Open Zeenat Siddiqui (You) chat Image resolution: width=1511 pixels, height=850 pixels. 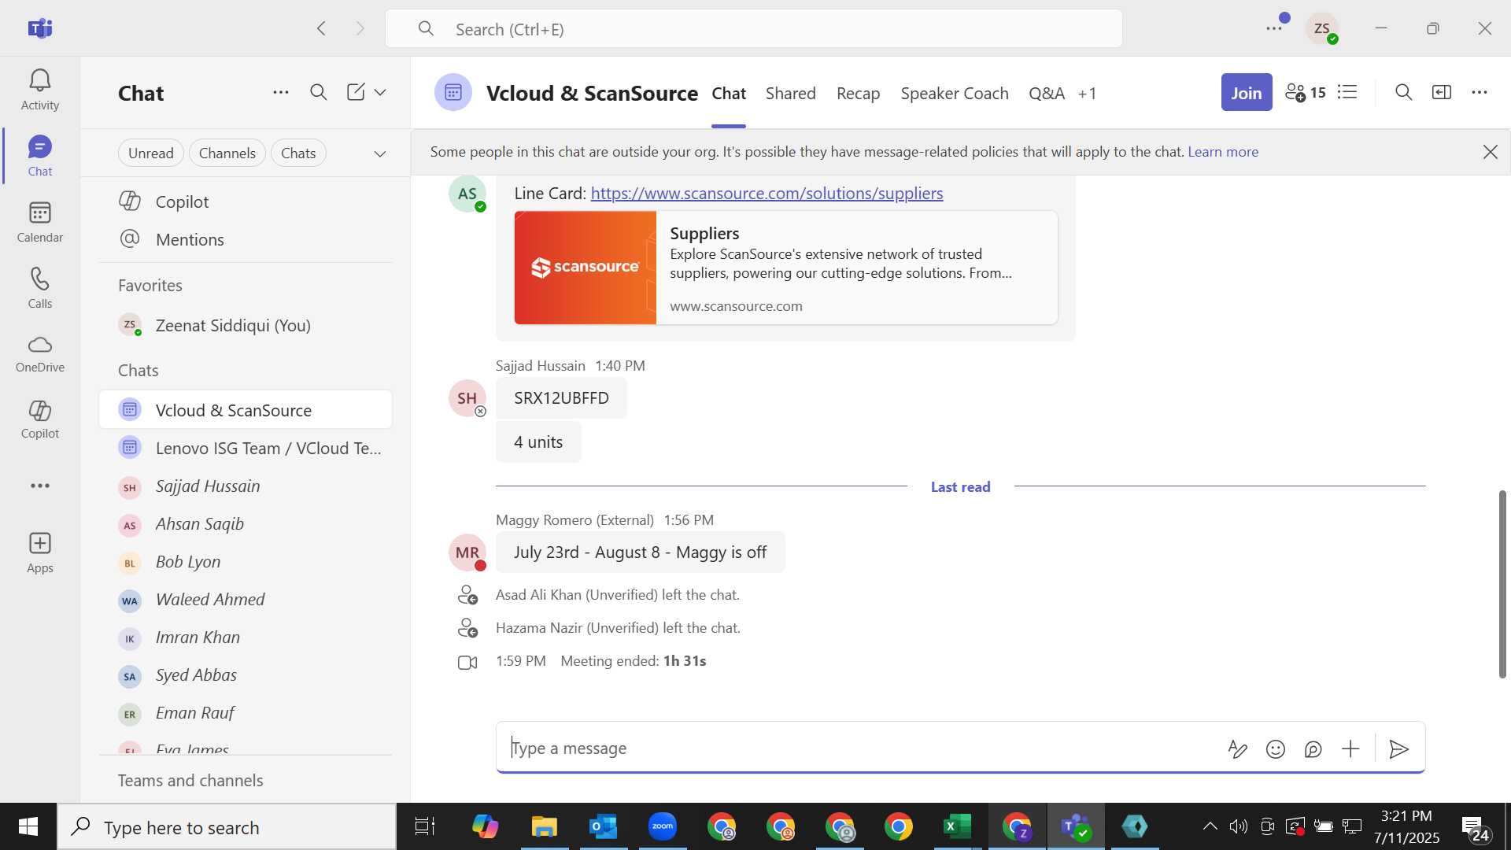coord(246,325)
